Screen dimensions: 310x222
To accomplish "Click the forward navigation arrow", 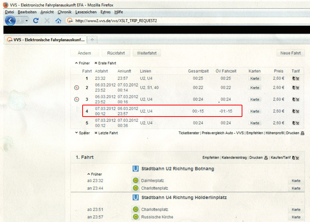I will [x=20, y=21].
